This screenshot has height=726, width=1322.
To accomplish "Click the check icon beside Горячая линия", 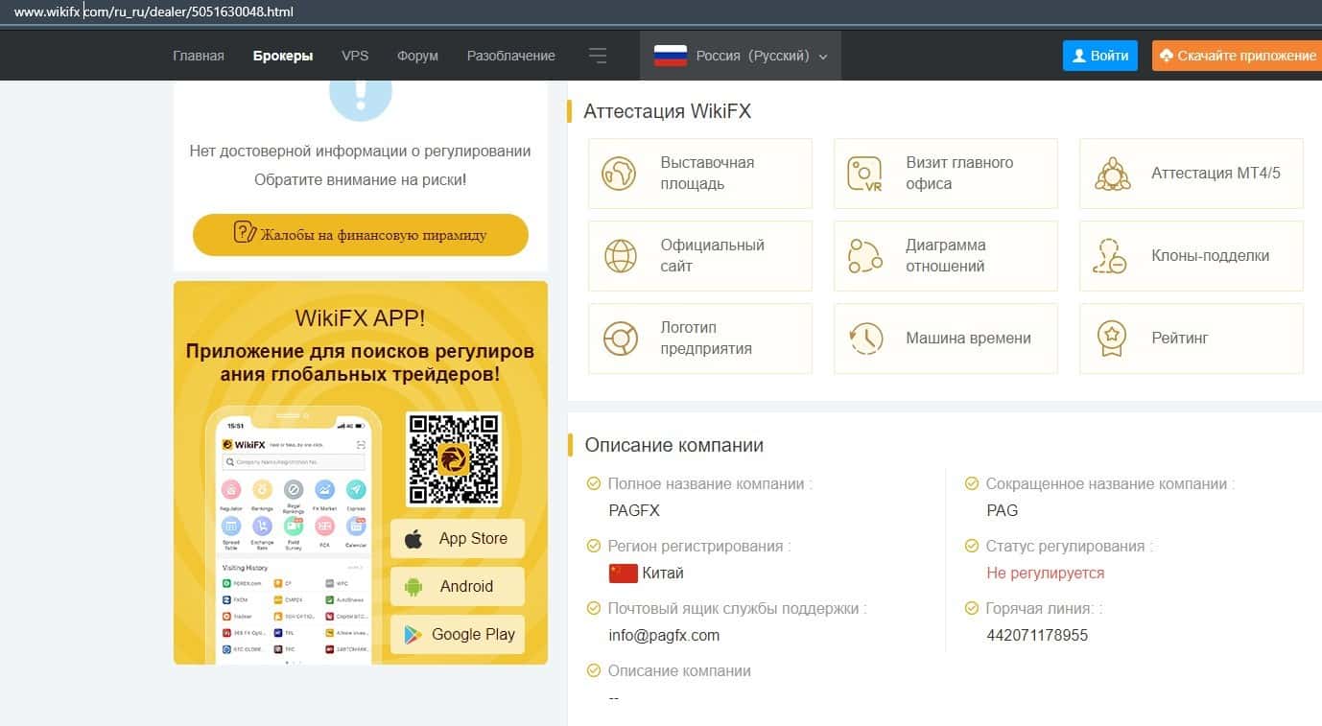I will pyautogui.click(x=972, y=609).
